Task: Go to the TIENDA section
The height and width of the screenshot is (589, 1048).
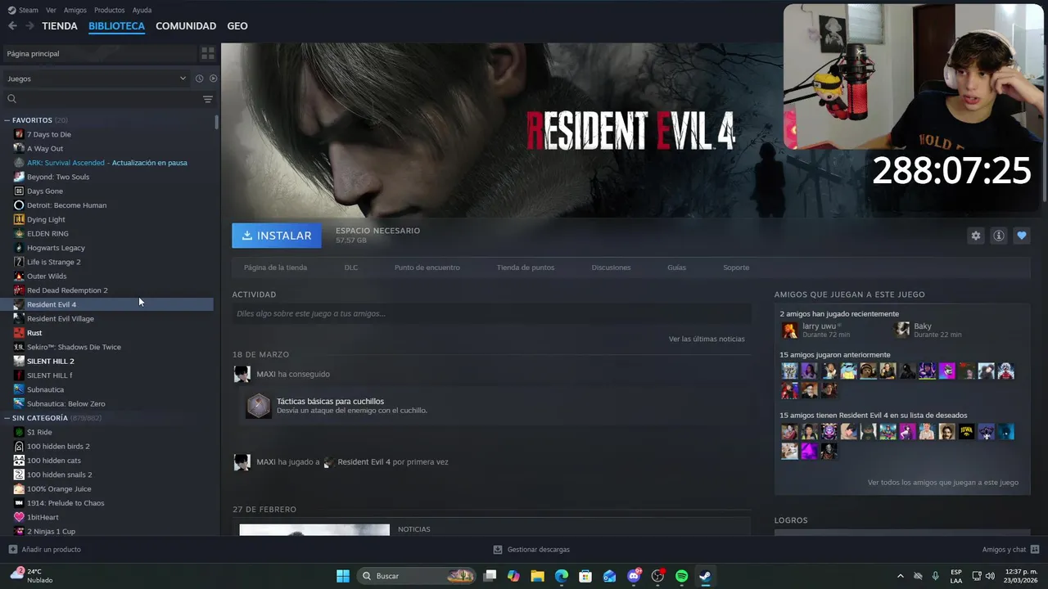Action: [60, 26]
